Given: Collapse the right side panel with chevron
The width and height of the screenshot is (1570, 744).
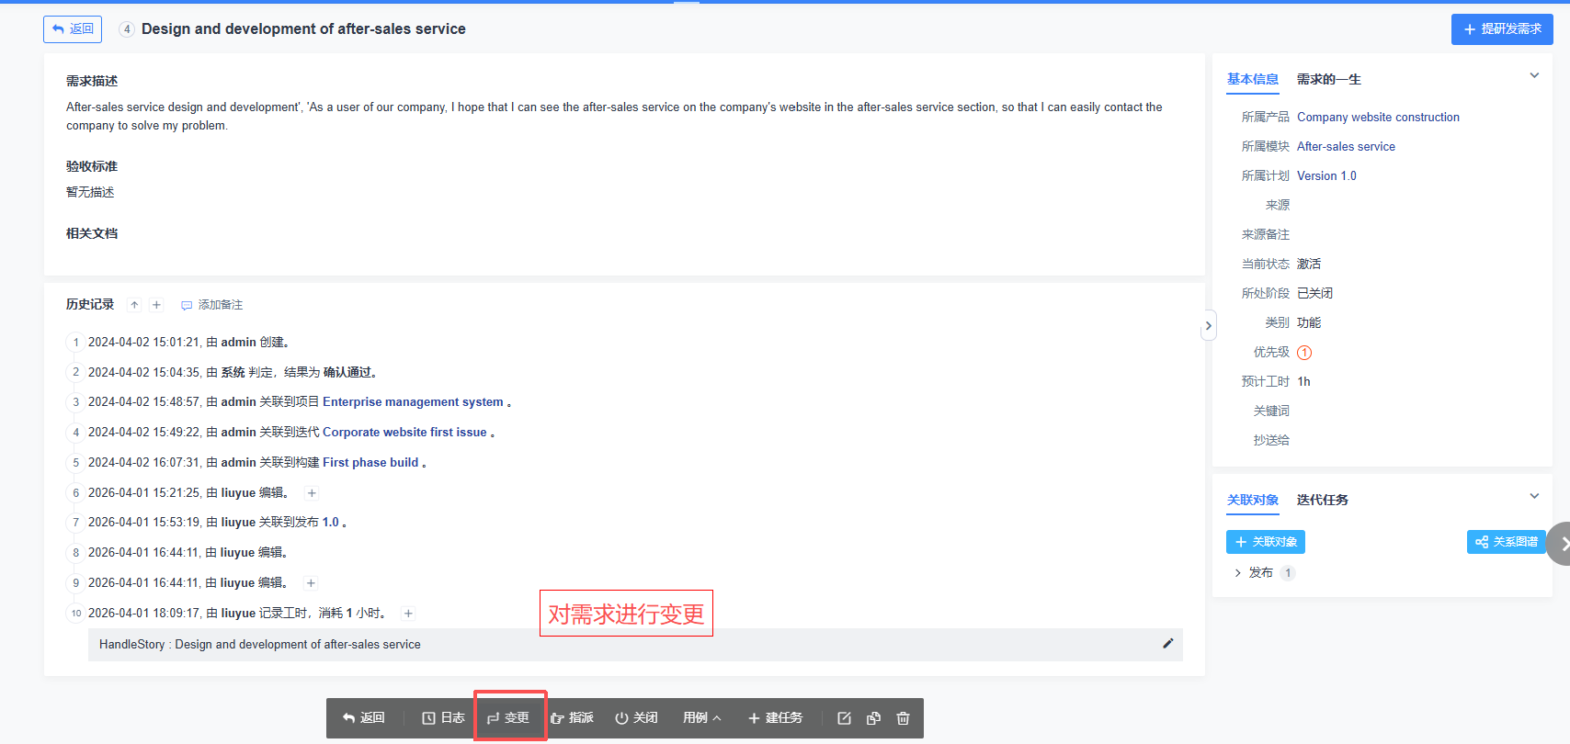Looking at the screenshot, I should (x=1208, y=326).
